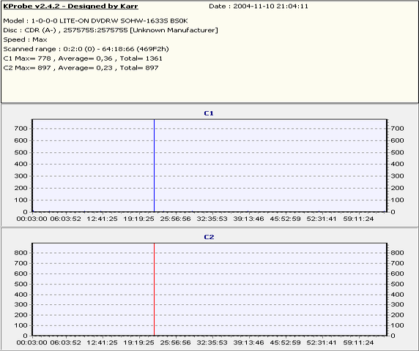Click the C2 chart title
This screenshot has height=351, width=419.
click(209, 237)
